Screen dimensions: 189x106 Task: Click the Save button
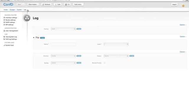[19, 4]
